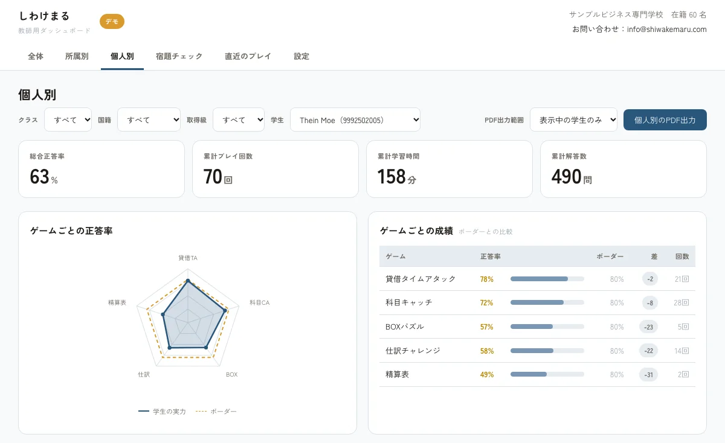Open the 設定 tab
The width and height of the screenshot is (725, 443).
click(x=301, y=56)
